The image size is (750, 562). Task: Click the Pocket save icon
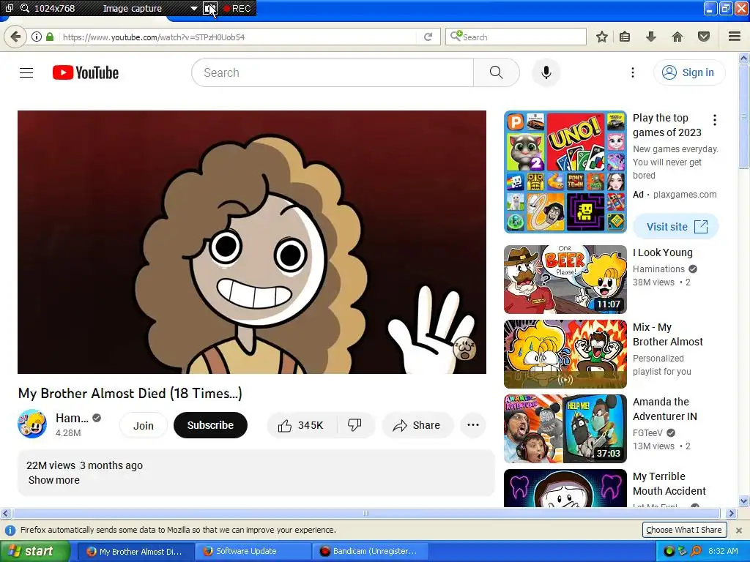click(x=704, y=37)
